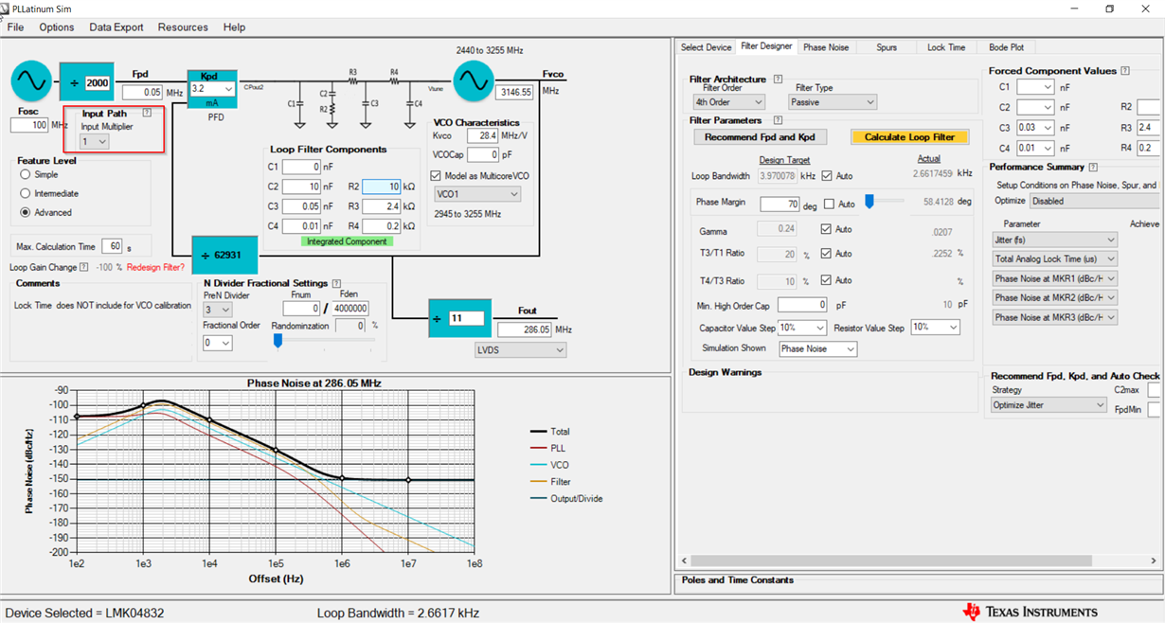Toggle Auto for T3/T1 Ratio
This screenshot has height=623, width=1165.
[827, 254]
